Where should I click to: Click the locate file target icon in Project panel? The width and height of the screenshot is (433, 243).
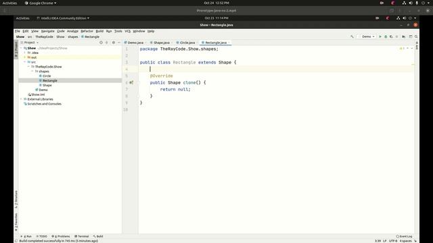pyautogui.click(x=101, y=43)
